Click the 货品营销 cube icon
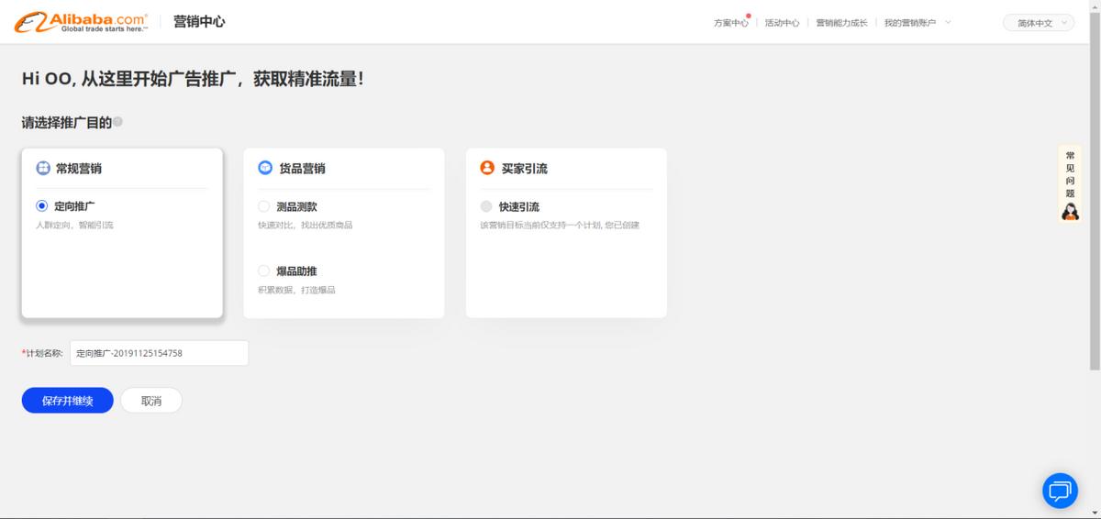 pyautogui.click(x=265, y=168)
